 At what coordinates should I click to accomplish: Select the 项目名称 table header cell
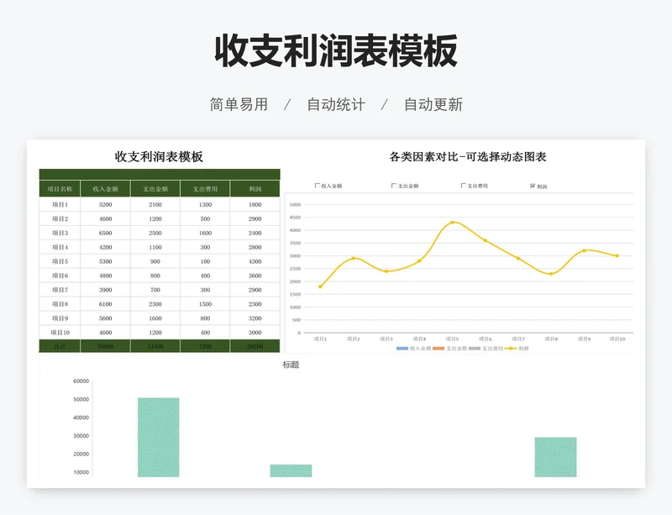[x=60, y=189]
